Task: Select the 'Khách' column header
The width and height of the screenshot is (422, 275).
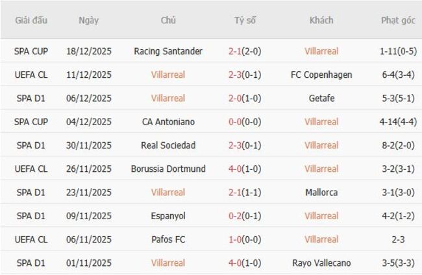Action: click(321, 20)
